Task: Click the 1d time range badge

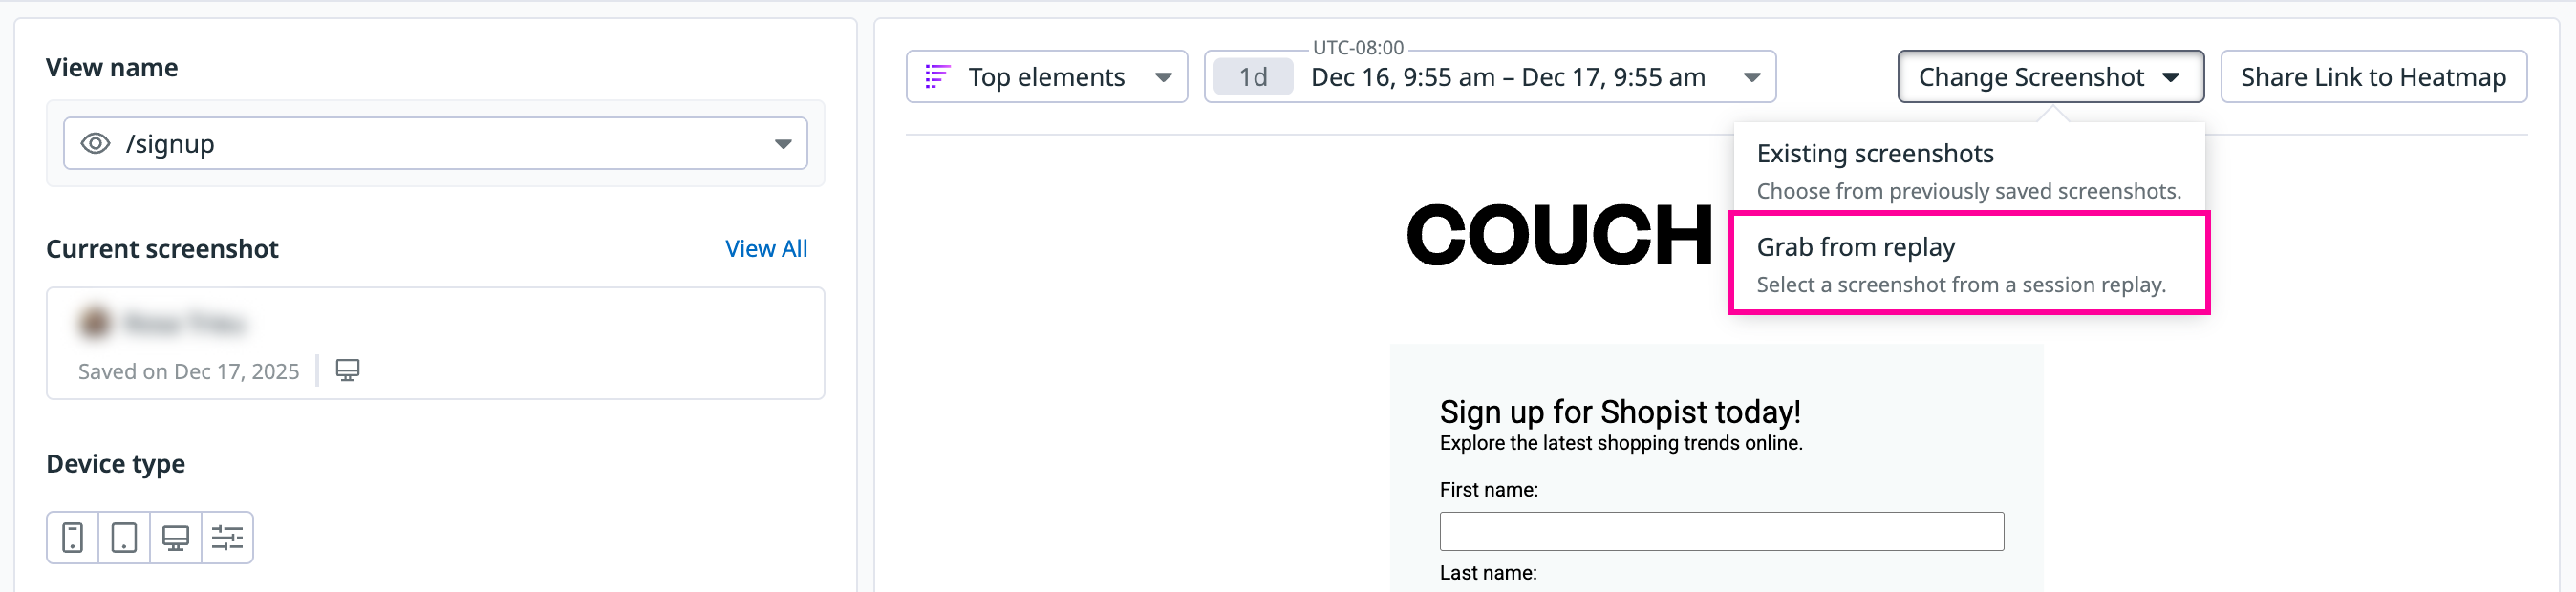Action: 1252,77
